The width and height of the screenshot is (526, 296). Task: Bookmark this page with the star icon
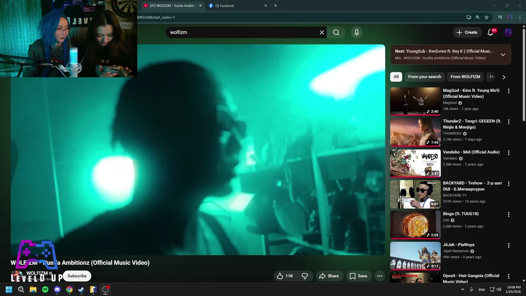(487, 17)
